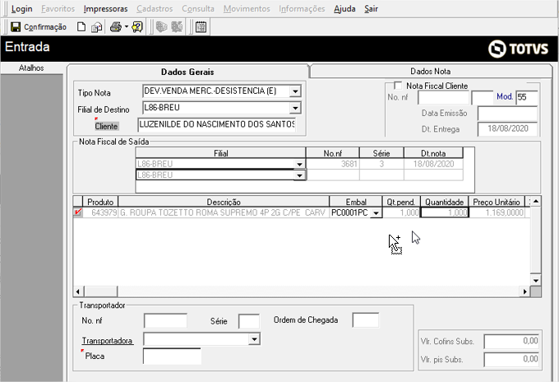Click the Cliente label
559x382 pixels.
pos(106,127)
